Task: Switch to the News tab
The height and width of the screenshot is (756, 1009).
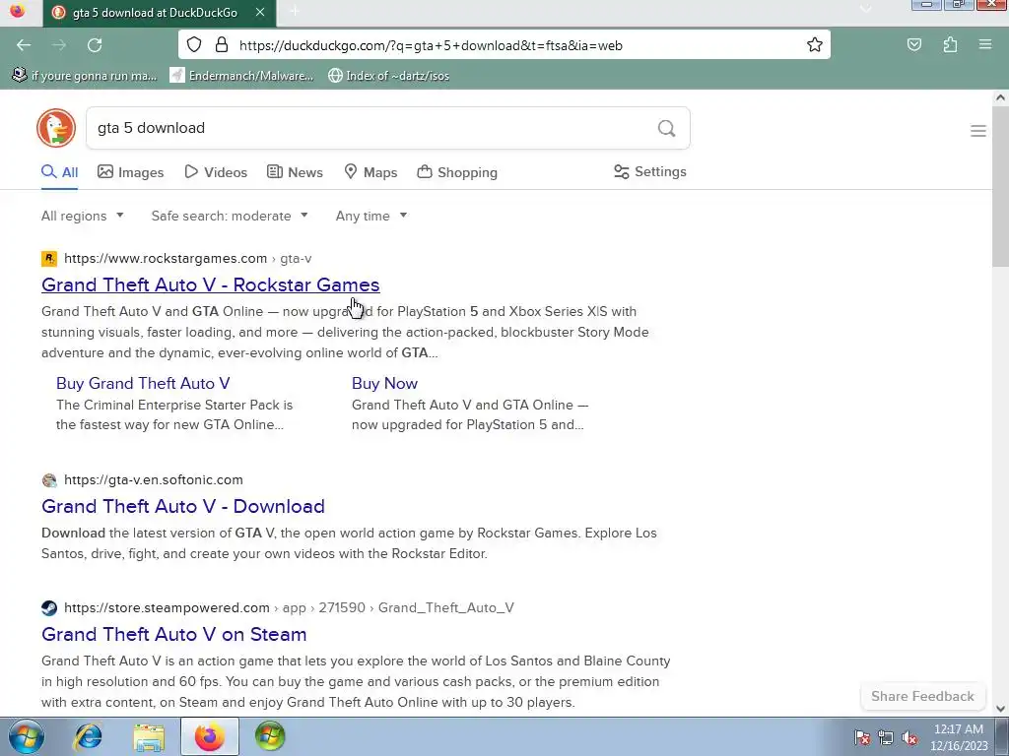Action: pyautogui.click(x=295, y=172)
